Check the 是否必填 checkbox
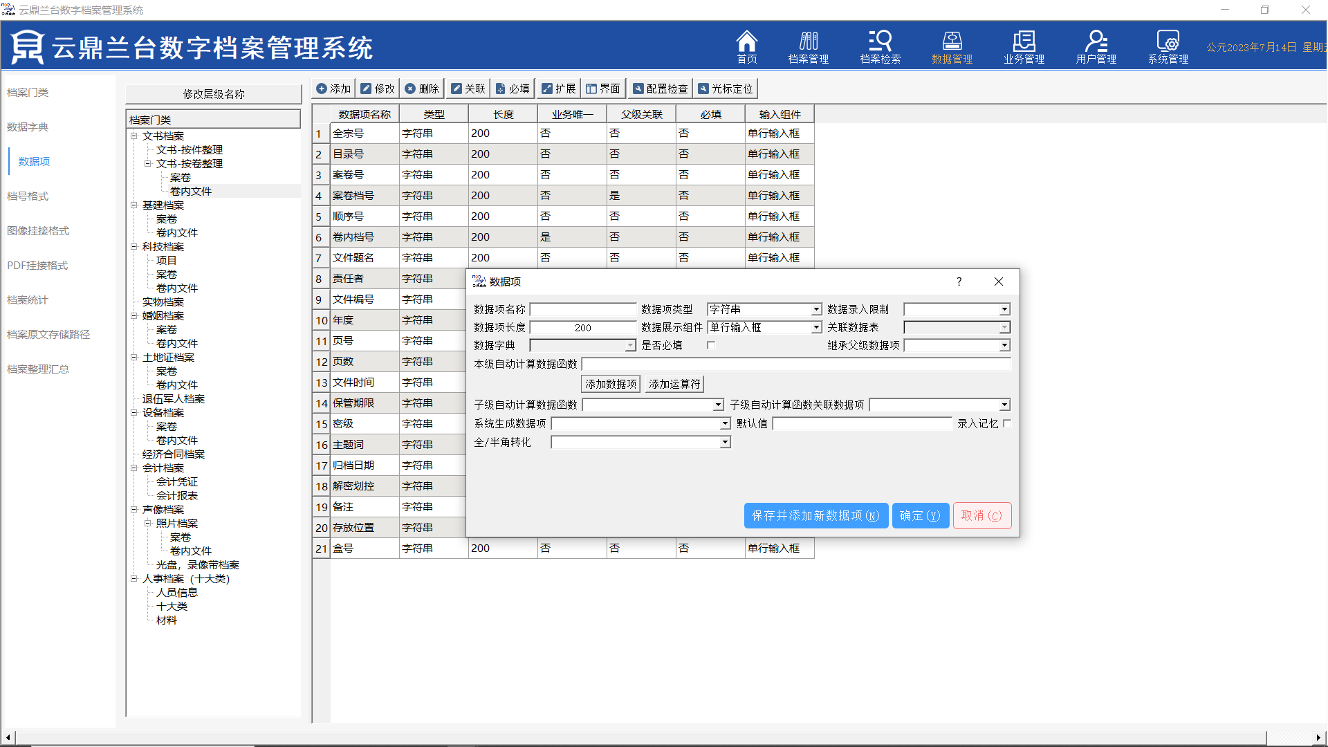 710,345
